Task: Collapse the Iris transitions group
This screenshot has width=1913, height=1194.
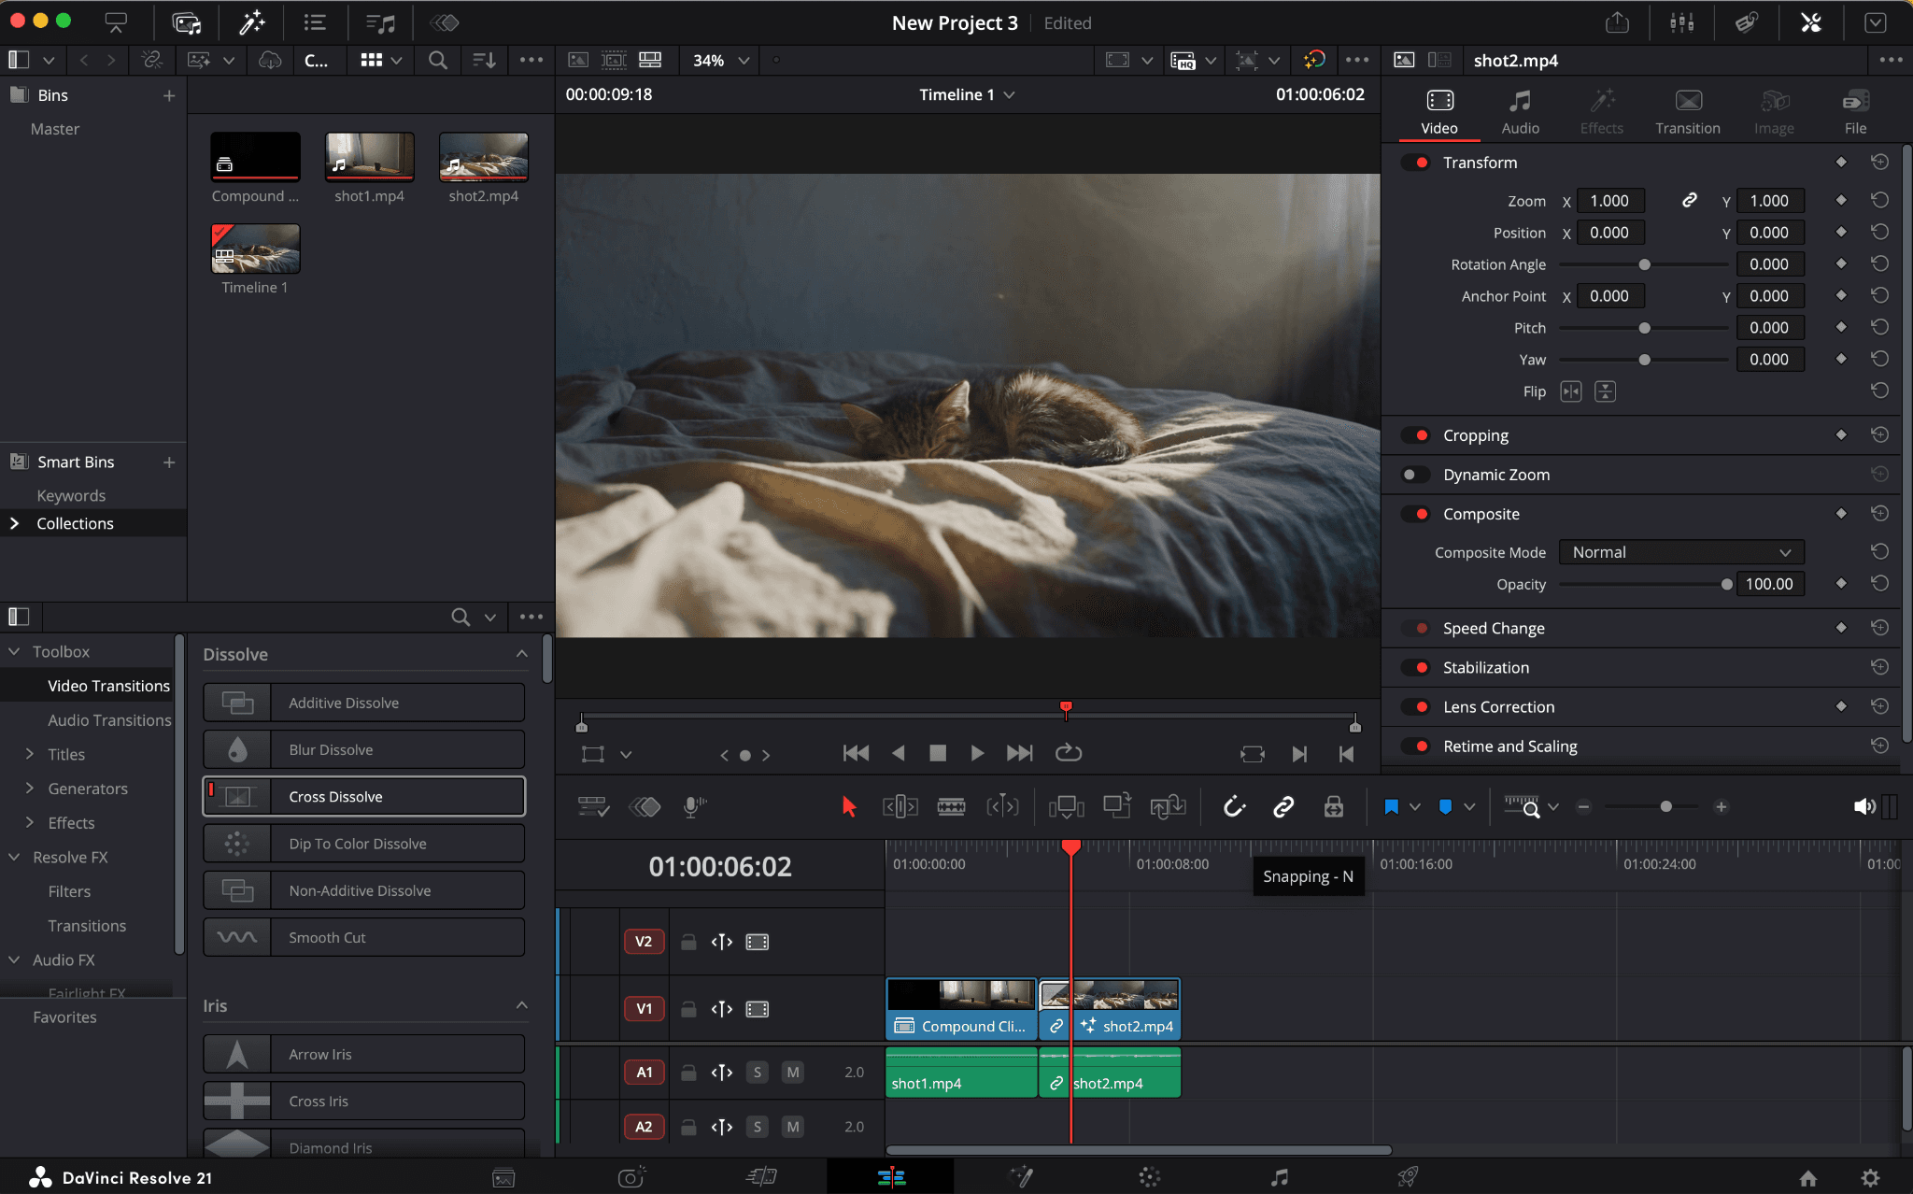Action: click(x=521, y=1005)
